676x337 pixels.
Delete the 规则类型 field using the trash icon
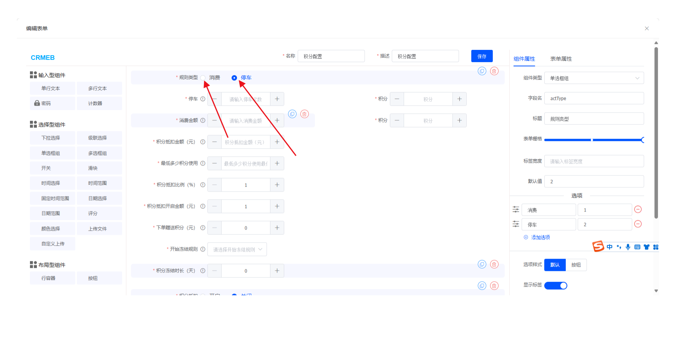pos(494,71)
